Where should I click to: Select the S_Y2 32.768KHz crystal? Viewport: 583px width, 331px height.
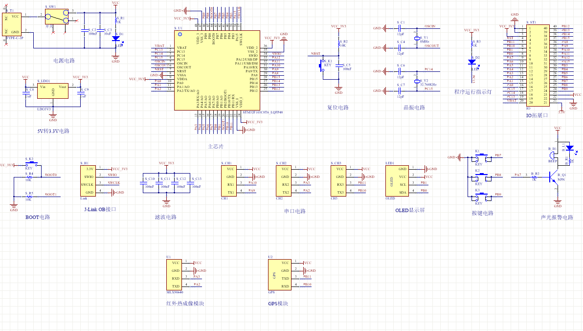(x=417, y=81)
